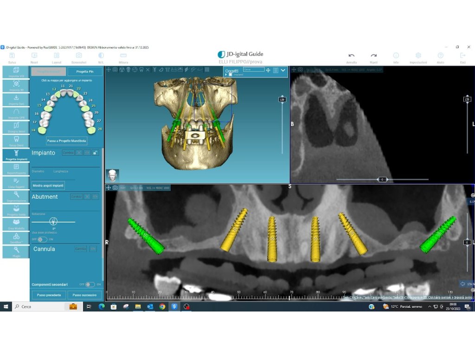Screen dimensions: 475x356
Task: Click the grid icon in 3D view toolbar
Action: pyautogui.click(x=207, y=70)
